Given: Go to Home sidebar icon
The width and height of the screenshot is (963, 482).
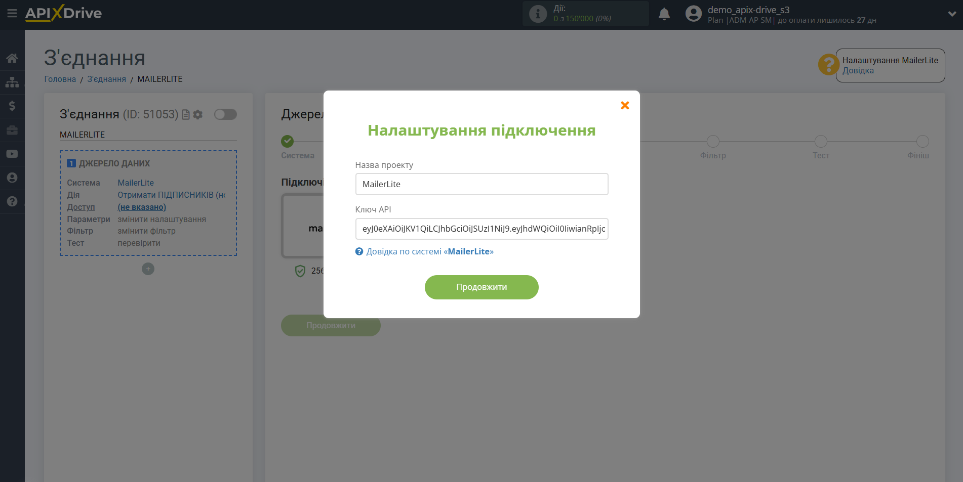Looking at the screenshot, I should (12, 58).
